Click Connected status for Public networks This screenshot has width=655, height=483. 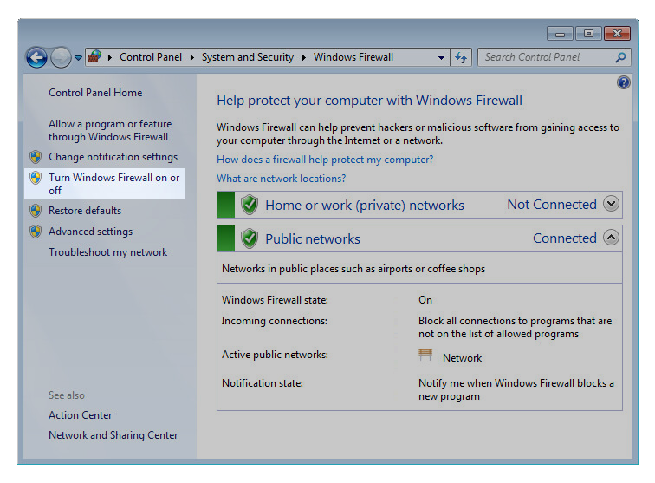pos(565,238)
